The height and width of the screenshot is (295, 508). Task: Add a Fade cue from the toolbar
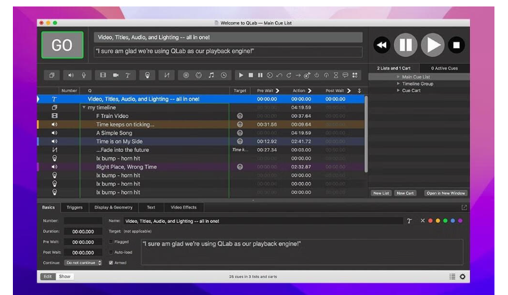[x=166, y=75]
